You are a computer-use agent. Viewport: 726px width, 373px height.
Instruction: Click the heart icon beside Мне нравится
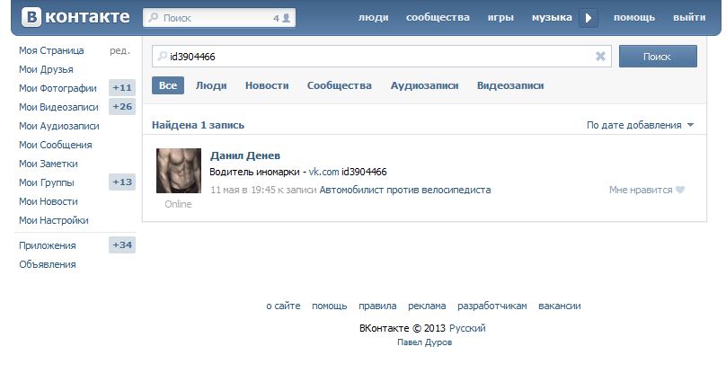[679, 190]
